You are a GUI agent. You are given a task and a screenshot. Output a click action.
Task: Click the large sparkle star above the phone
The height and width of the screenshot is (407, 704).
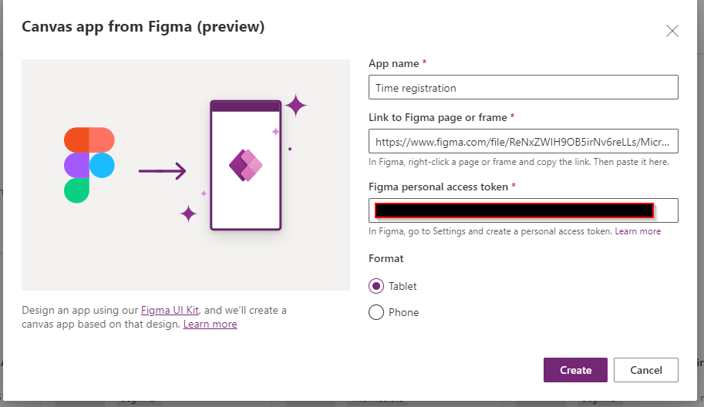tap(296, 106)
